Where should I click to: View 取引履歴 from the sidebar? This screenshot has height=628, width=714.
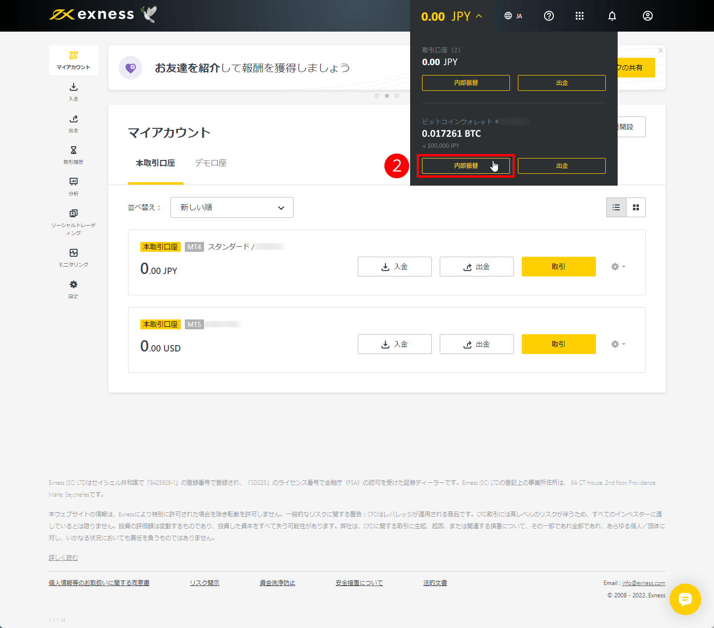(73, 155)
